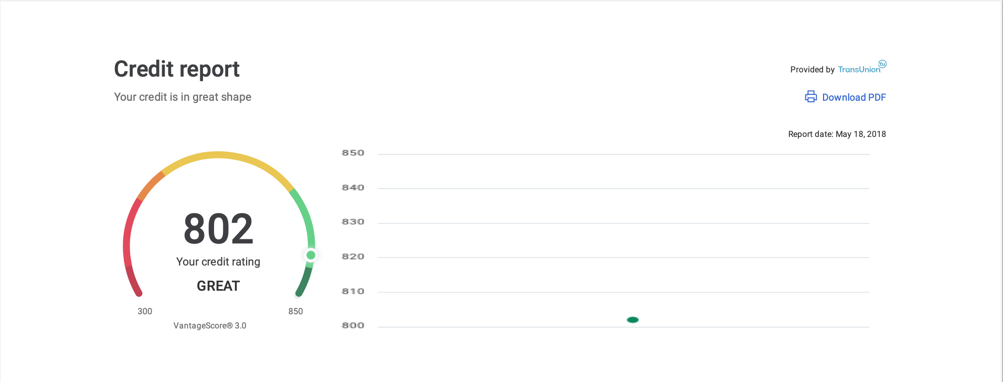
Task: Click the Credit report heading
Action: pyautogui.click(x=177, y=69)
